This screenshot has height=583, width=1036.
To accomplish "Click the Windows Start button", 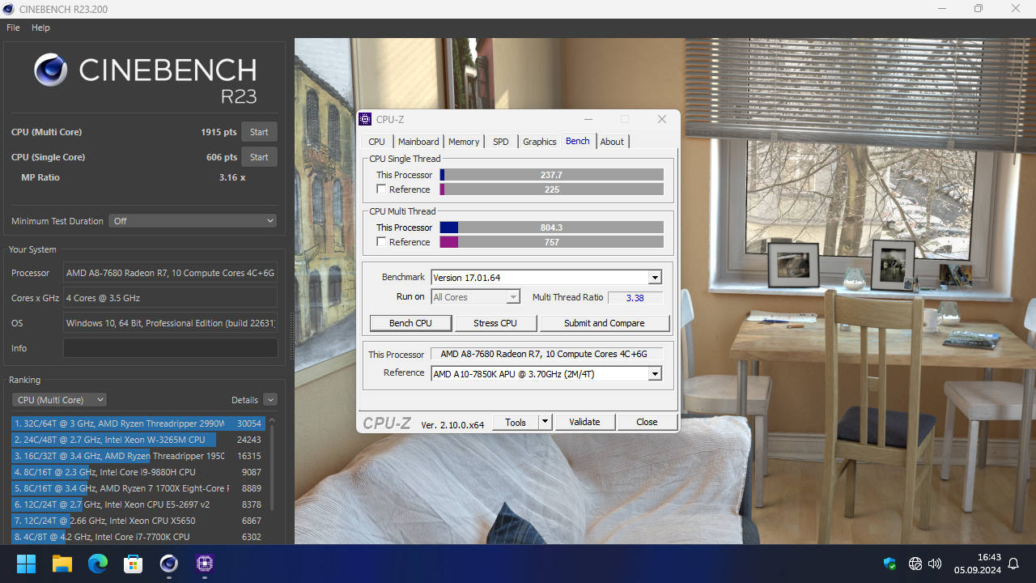I will click(25, 563).
